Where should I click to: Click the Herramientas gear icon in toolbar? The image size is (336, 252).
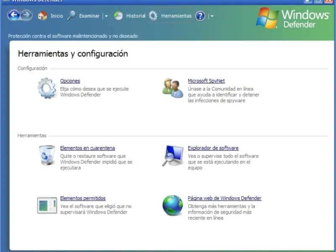click(x=153, y=16)
